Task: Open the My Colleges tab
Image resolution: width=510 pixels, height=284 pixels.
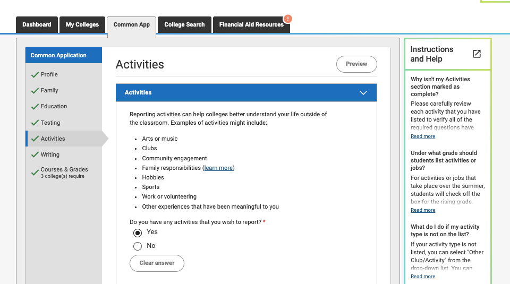Action: coord(82,24)
